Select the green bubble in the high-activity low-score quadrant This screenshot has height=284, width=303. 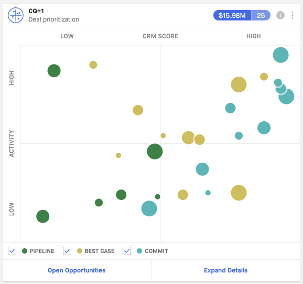click(x=54, y=71)
